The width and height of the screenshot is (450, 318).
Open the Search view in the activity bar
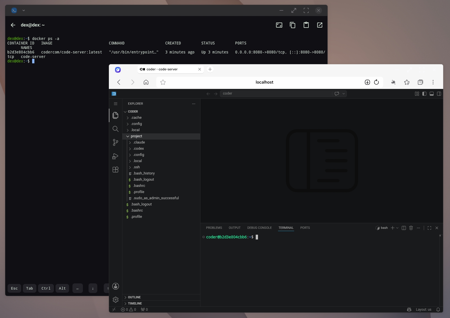115,129
